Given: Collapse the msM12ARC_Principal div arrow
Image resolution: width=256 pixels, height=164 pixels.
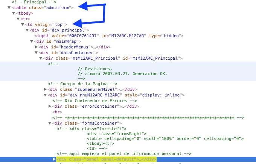Looking at the screenshot, I should pyautogui.click(x=41, y=59).
